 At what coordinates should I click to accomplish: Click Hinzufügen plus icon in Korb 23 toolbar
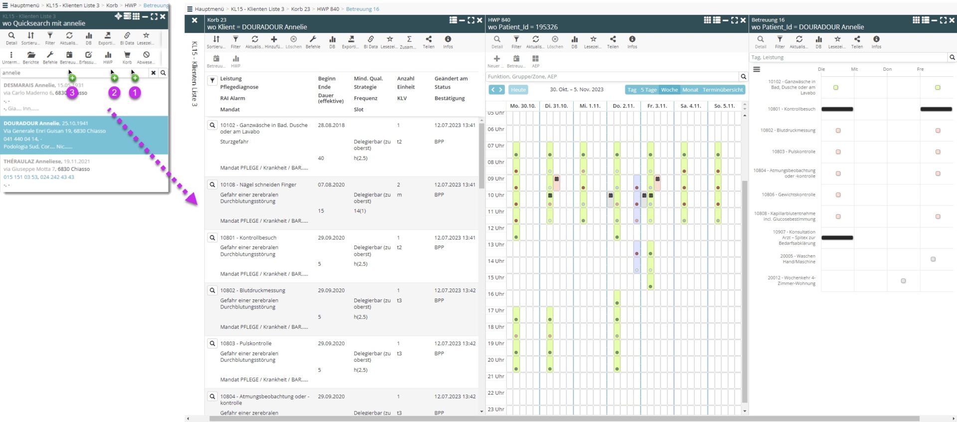tap(274, 39)
